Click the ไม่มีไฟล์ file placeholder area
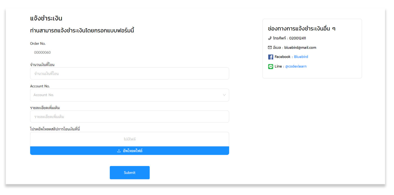Viewport: 394px width, 195px height. tap(129, 139)
